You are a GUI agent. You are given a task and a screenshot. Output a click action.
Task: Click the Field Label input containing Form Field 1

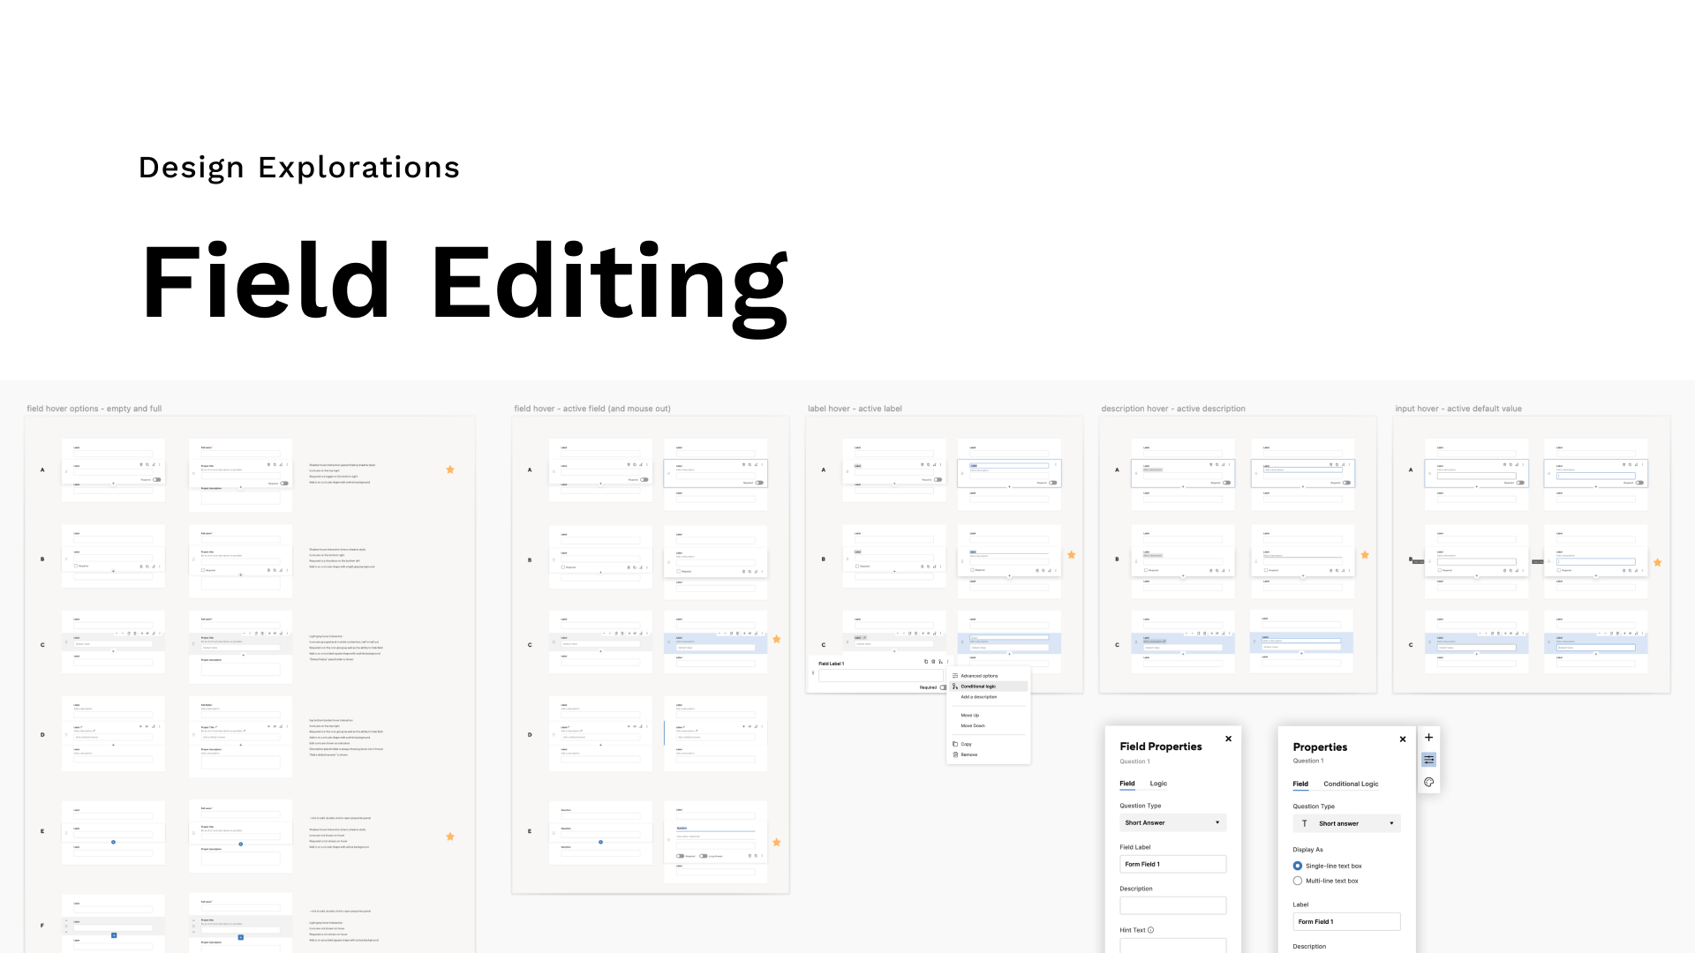point(1172,864)
